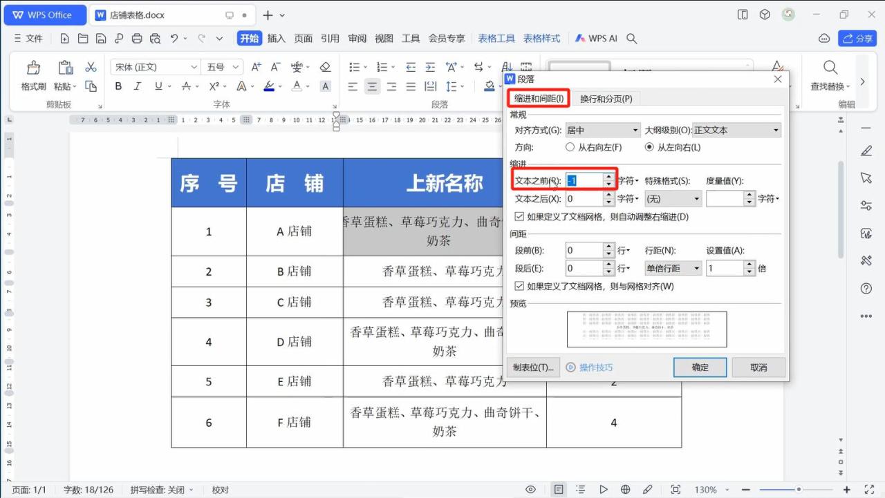This screenshot has width=885, height=498.
Task: Decrease font size with A- icon
Action: point(275,67)
